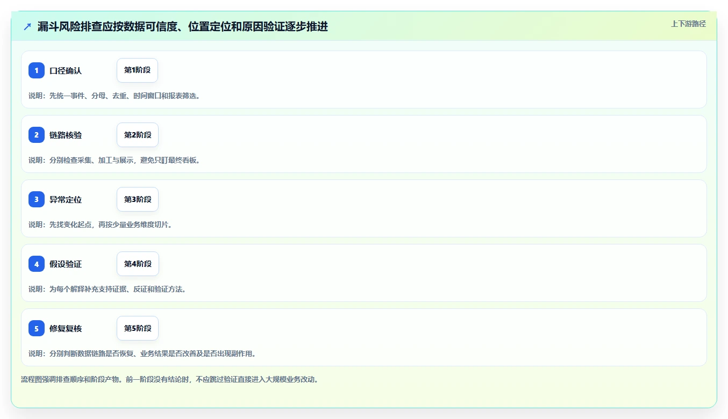Click the step number 3 badge
This screenshot has width=728, height=419.
coord(37,199)
